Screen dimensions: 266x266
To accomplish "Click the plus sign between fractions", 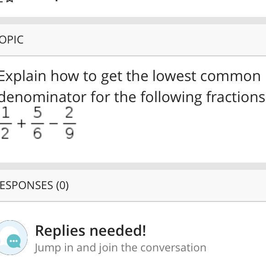I will click(x=22, y=124).
